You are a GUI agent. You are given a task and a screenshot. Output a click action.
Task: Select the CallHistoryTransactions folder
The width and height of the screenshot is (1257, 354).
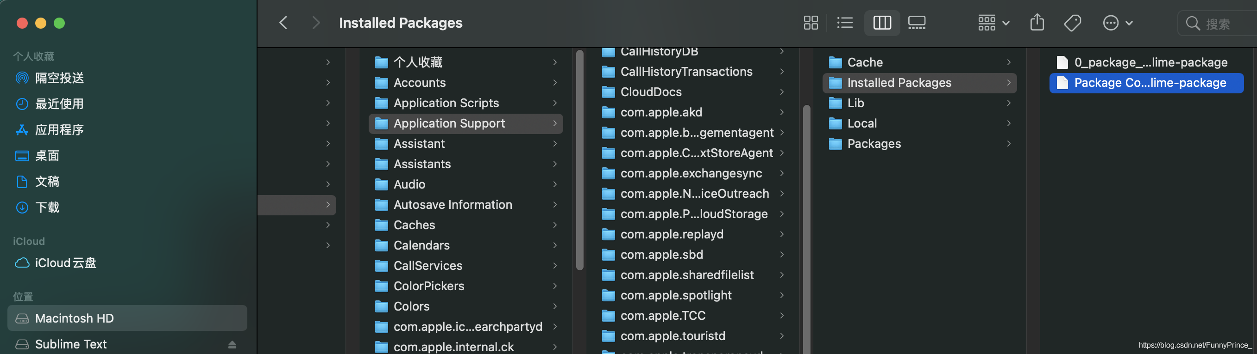click(x=693, y=72)
